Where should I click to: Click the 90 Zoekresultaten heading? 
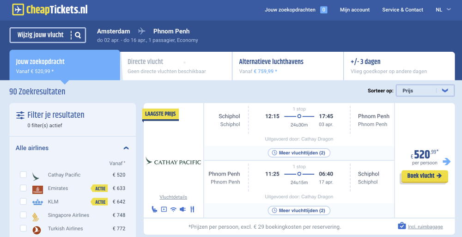[x=37, y=91]
